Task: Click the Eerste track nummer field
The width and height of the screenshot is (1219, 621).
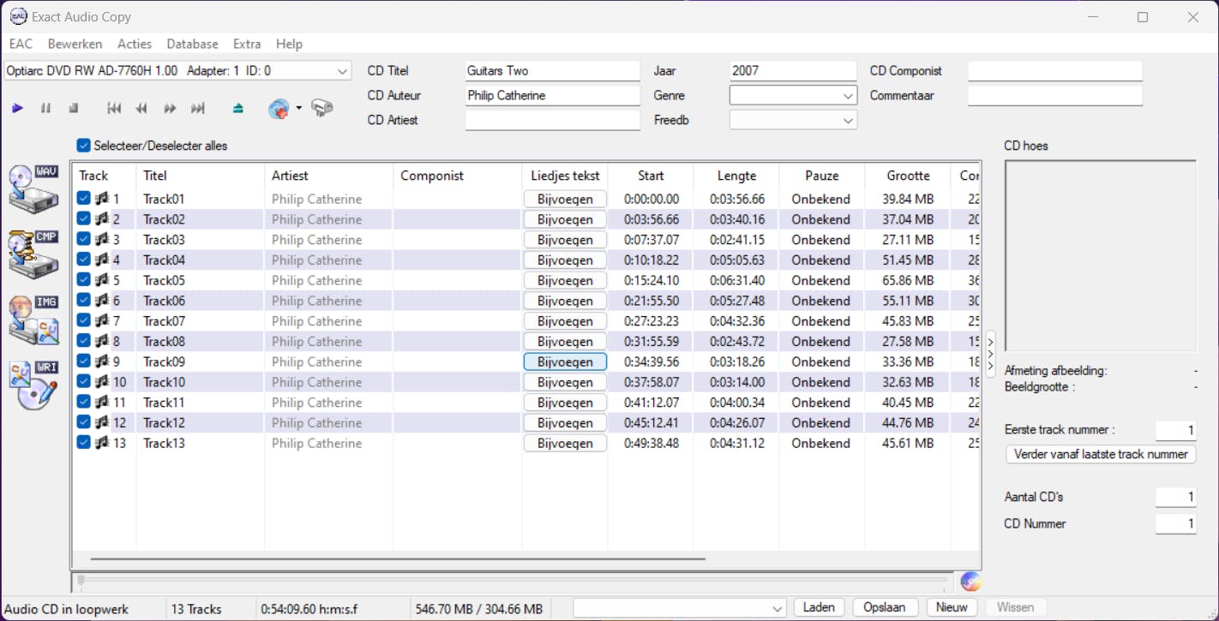Action: click(x=1175, y=430)
